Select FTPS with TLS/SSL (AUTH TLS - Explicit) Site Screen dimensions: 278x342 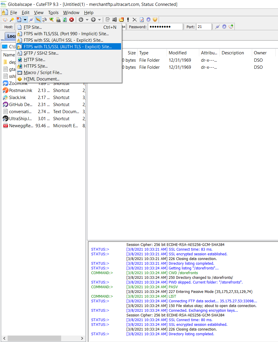pos(69,47)
